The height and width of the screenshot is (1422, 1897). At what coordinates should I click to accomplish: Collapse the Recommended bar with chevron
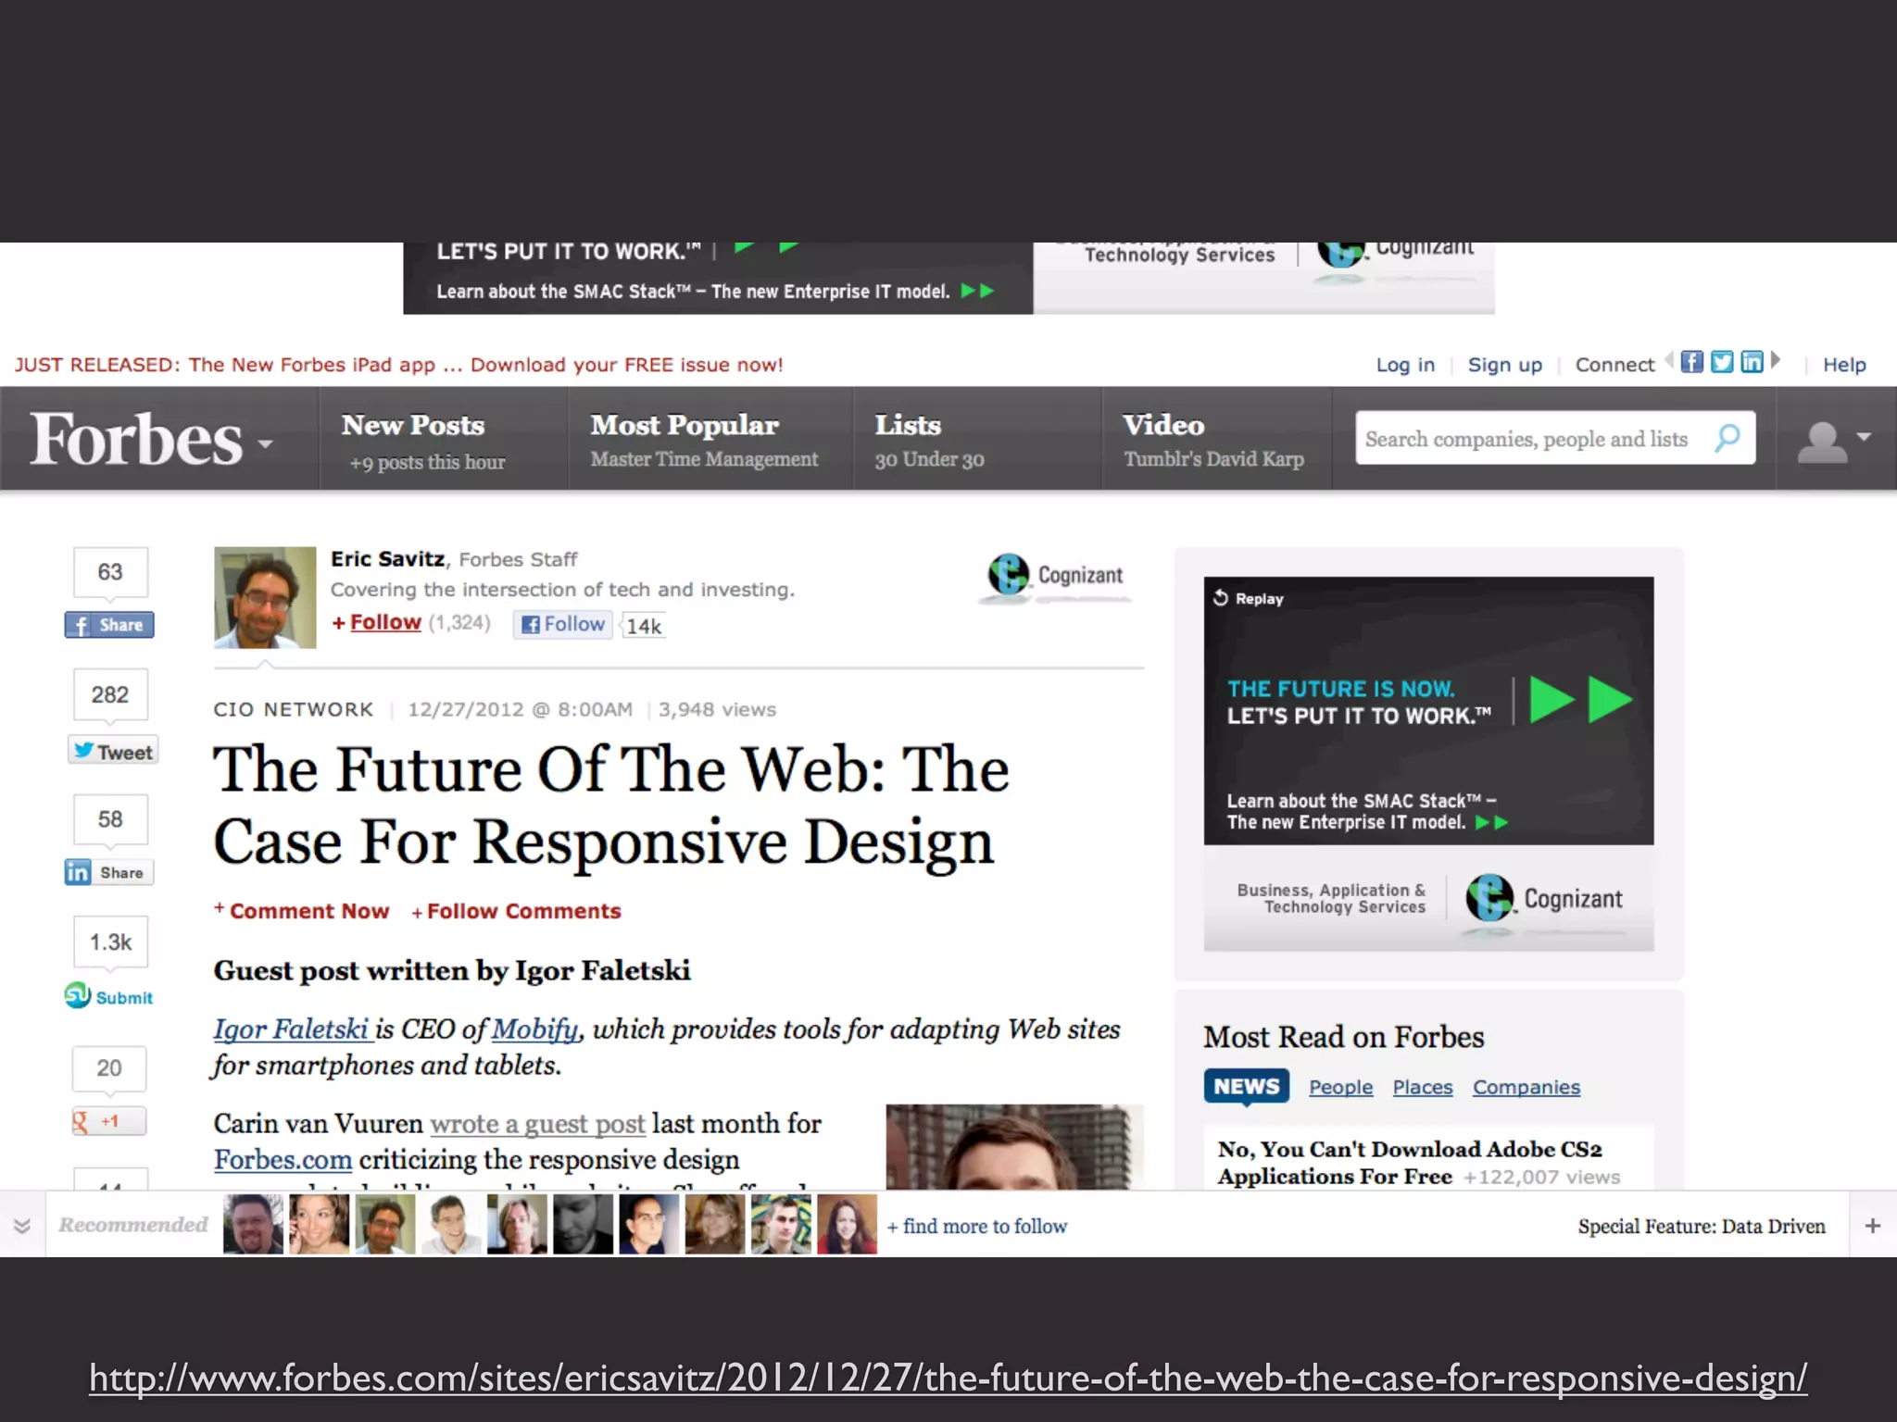(22, 1226)
